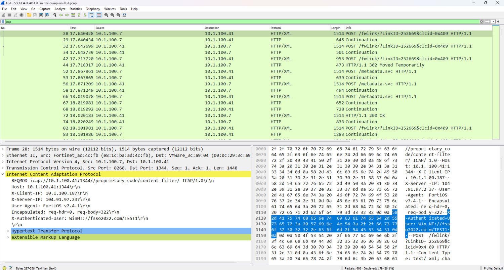
Task: Expand the Ethernet II tree item
Action: tap(3, 155)
